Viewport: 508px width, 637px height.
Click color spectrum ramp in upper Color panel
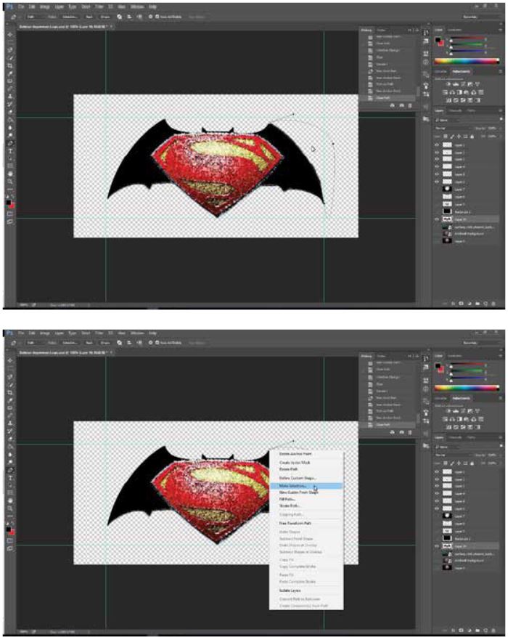[467, 61]
